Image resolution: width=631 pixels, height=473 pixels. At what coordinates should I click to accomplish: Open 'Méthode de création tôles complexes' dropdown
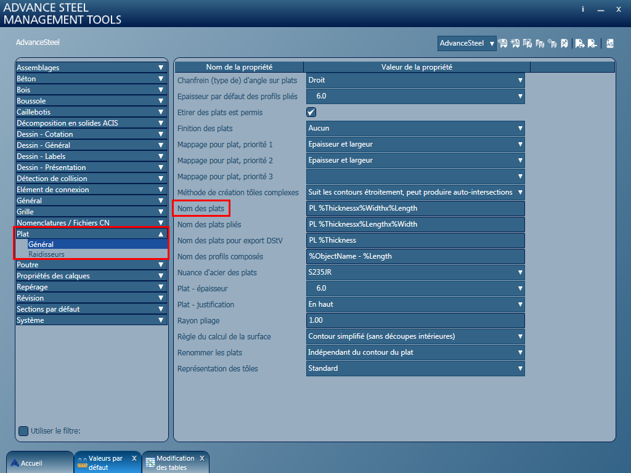coord(415,192)
